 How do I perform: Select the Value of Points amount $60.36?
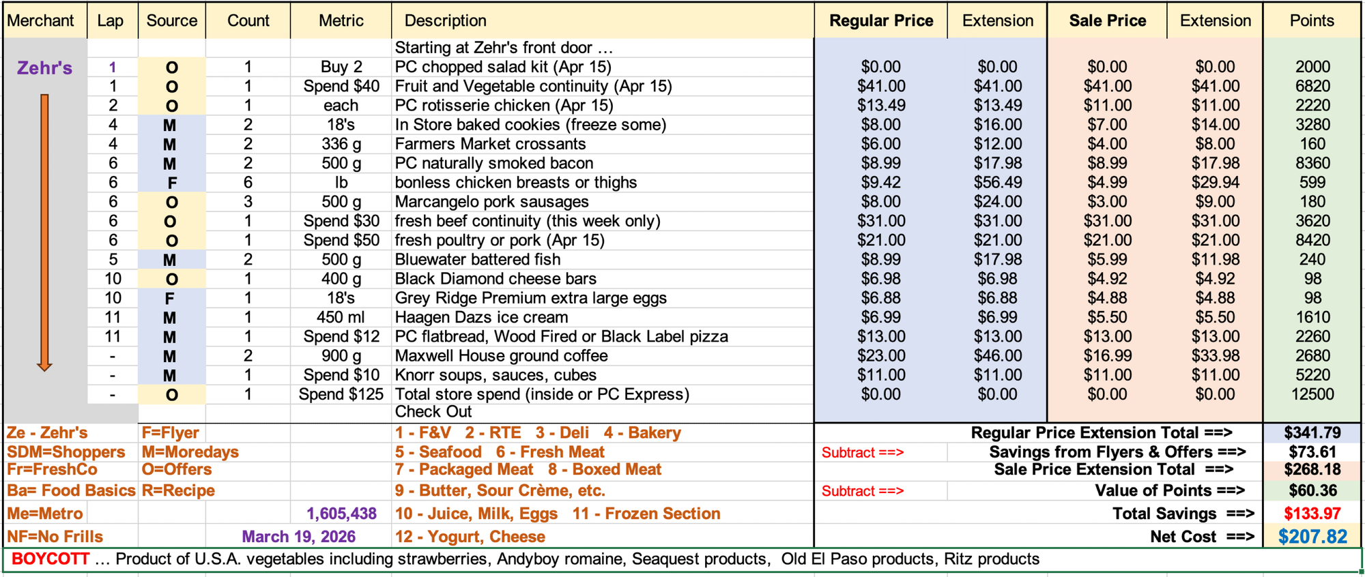[1312, 490]
